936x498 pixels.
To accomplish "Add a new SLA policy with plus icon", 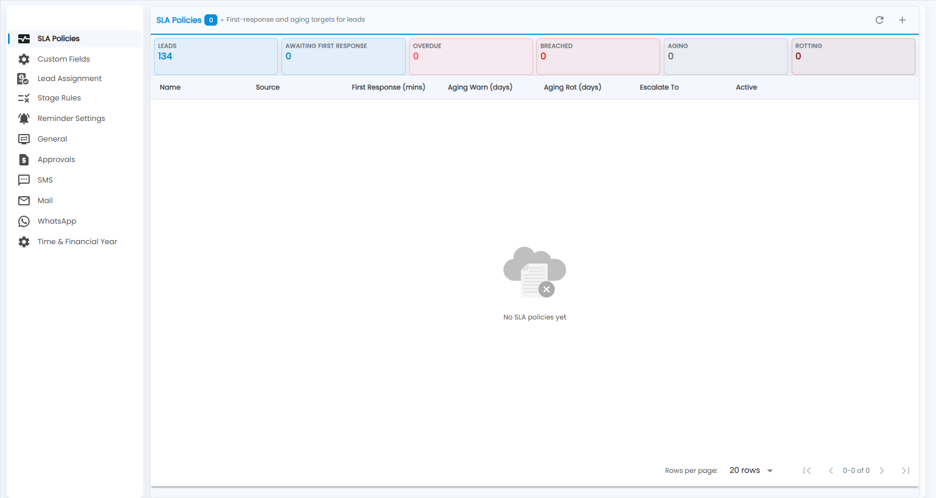I will [x=902, y=20].
